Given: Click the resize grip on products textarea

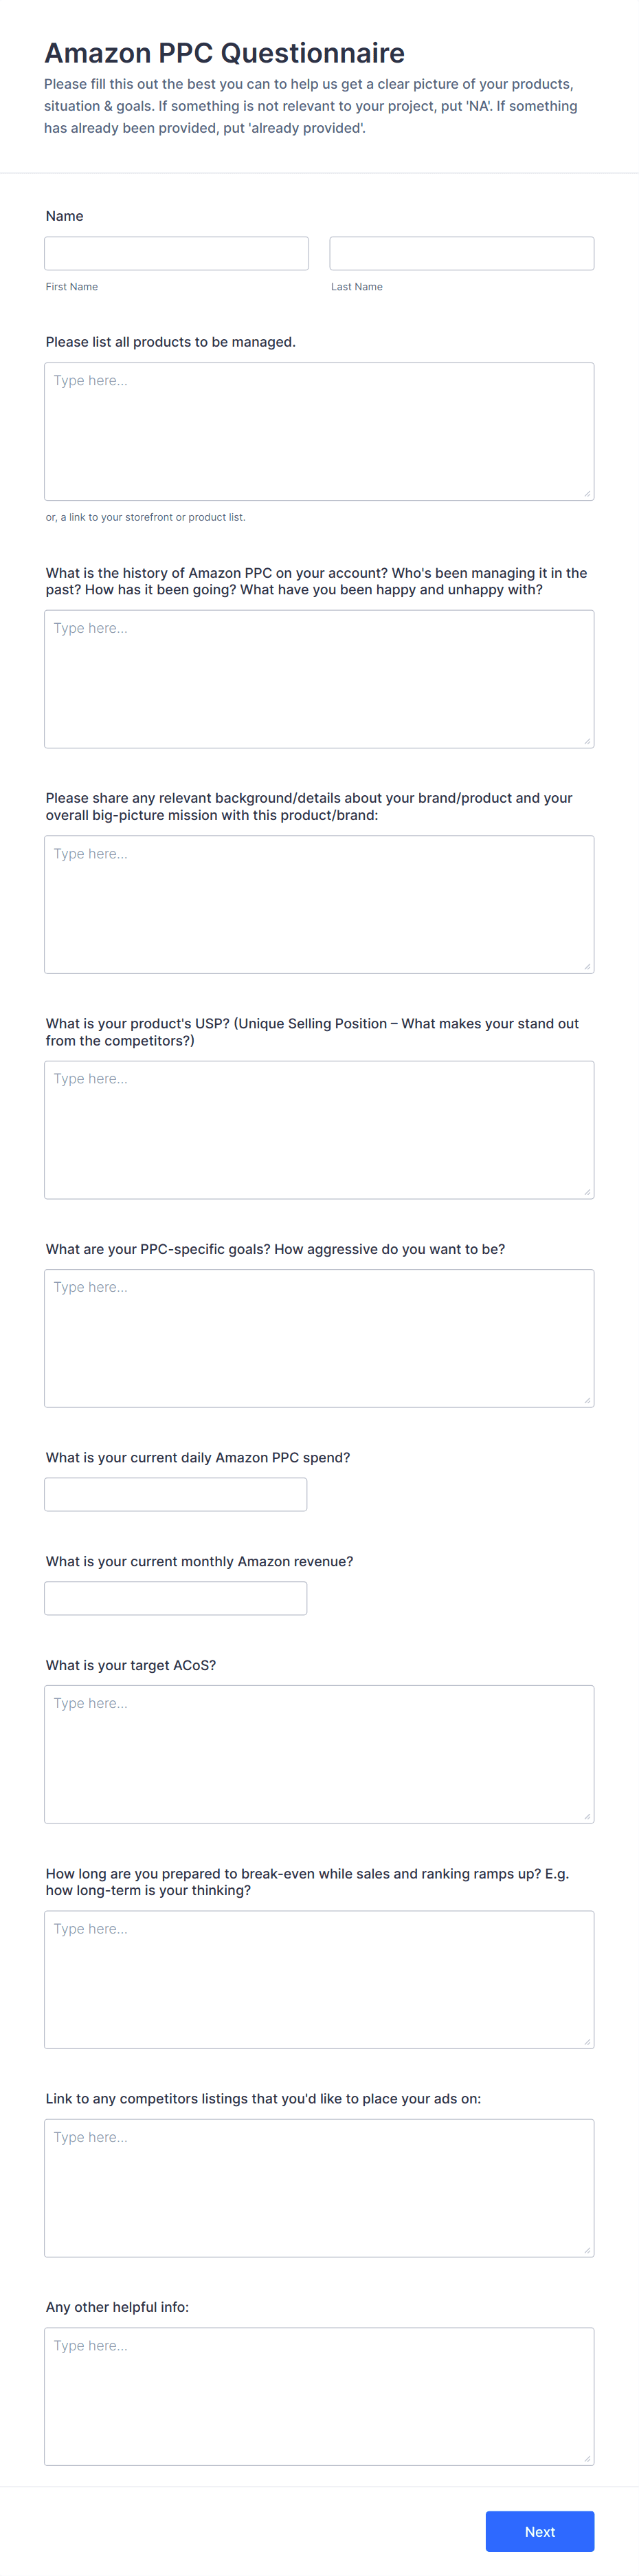Looking at the screenshot, I should click(x=588, y=491).
